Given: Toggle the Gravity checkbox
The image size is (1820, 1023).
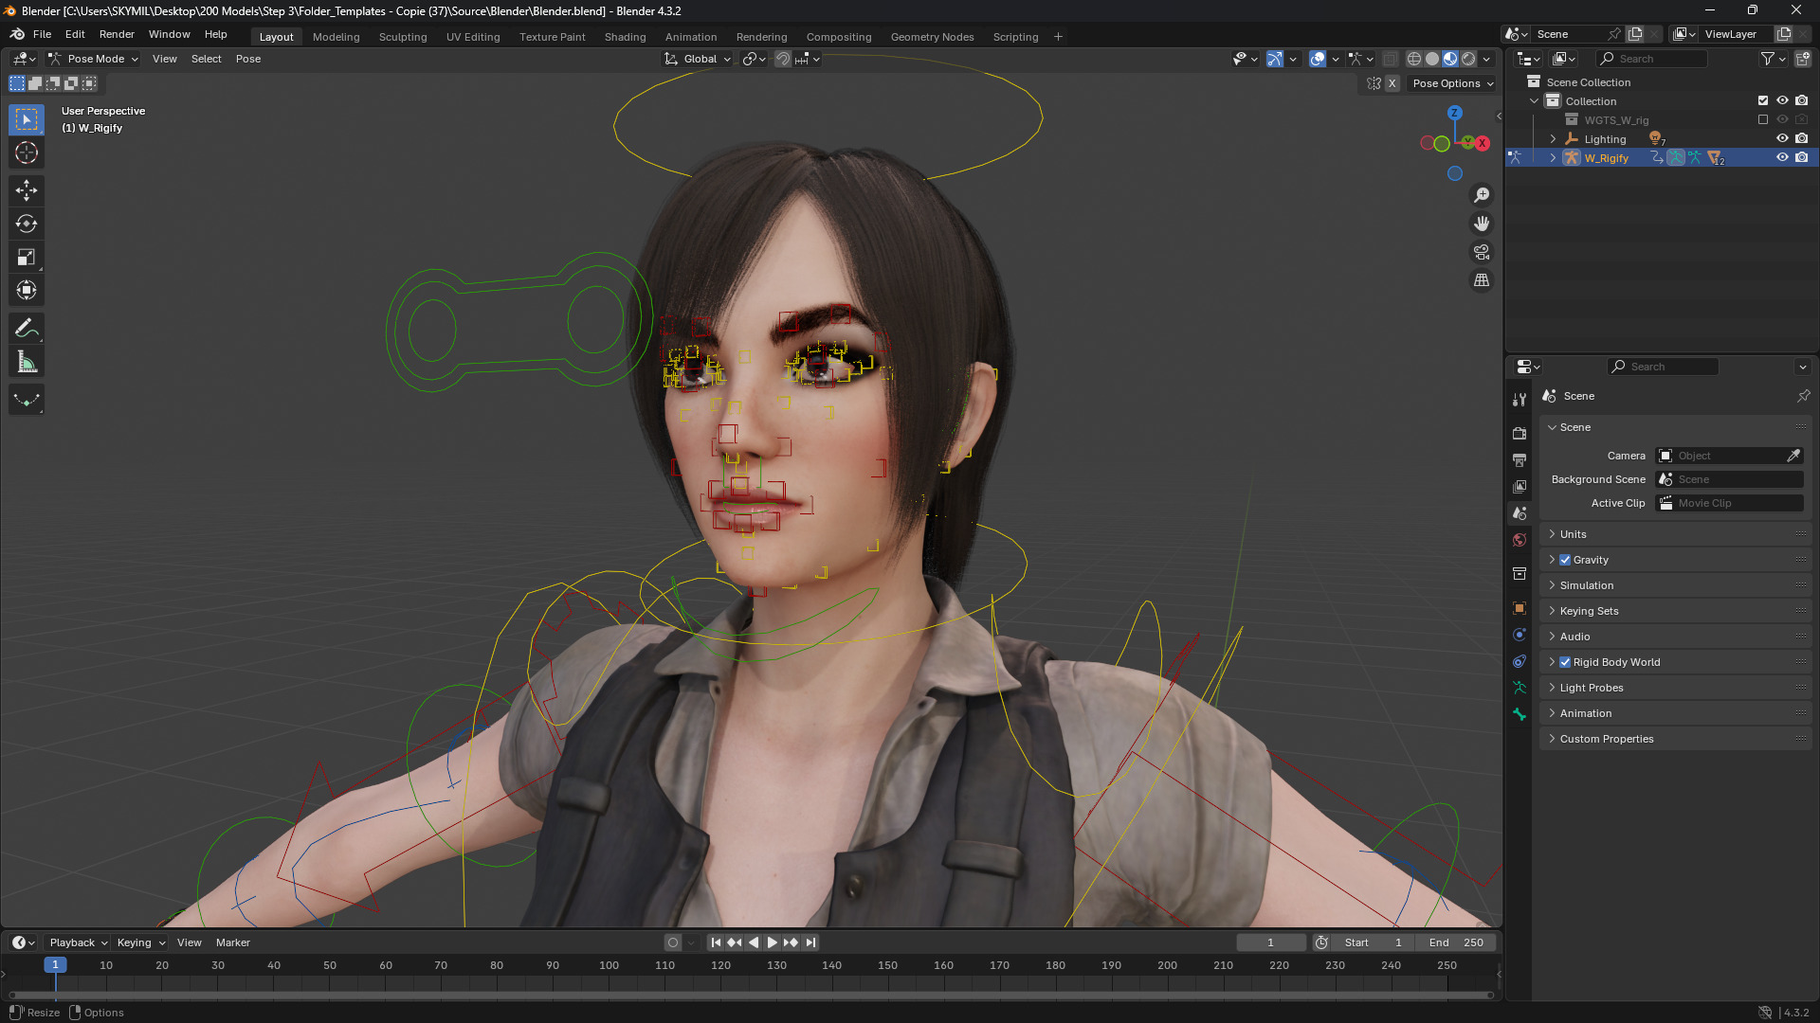Looking at the screenshot, I should coord(1565,560).
